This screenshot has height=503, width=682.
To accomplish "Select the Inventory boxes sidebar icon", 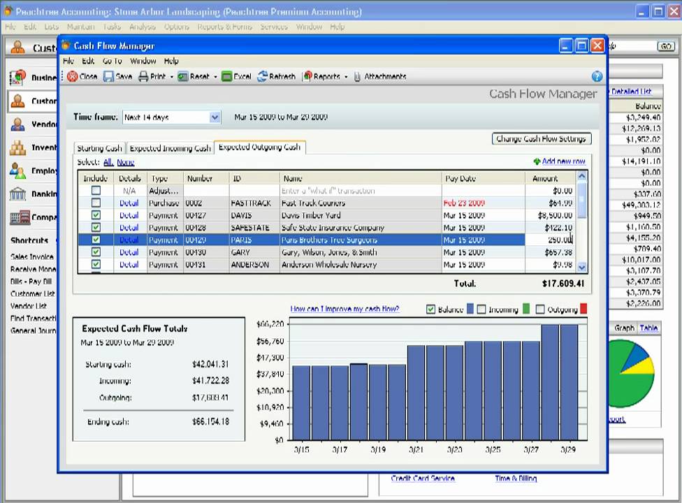I will pyautogui.click(x=17, y=148).
